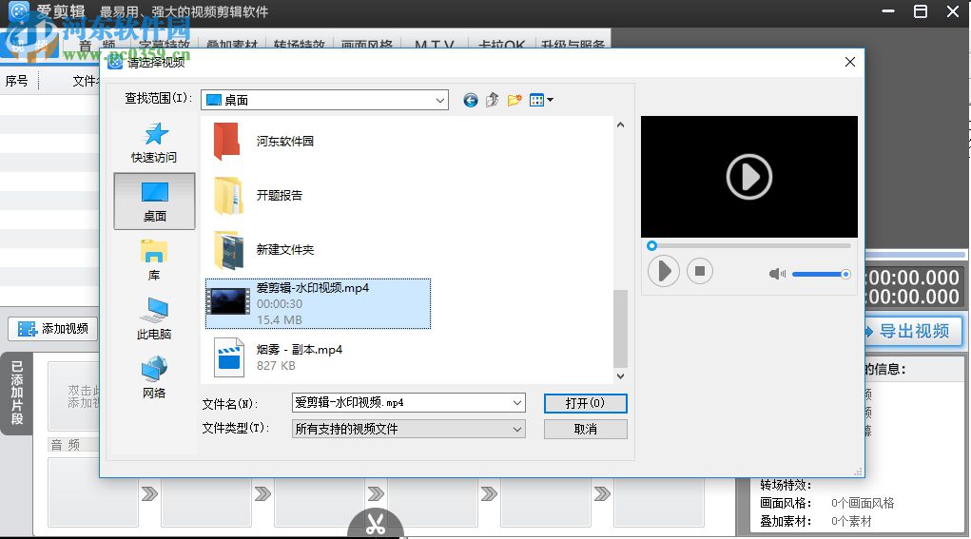
Task: Click the 827 KB size text
Action: 276,366
